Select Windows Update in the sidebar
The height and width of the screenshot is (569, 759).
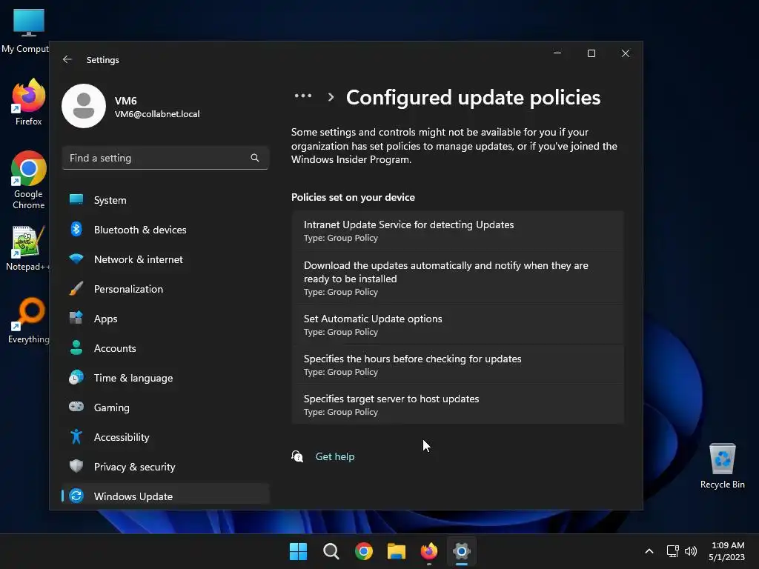click(165, 496)
